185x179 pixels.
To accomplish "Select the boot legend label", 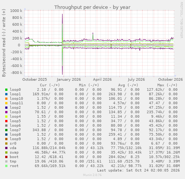I will click(x=14, y=157).
